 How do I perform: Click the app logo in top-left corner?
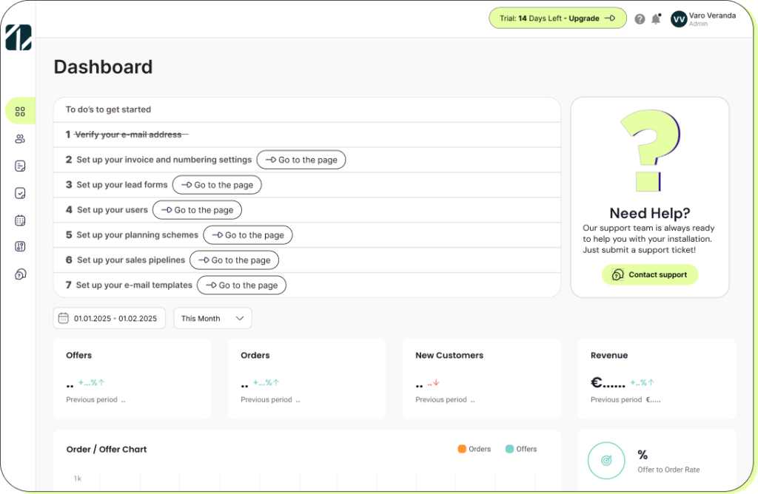[x=19, y=38]
